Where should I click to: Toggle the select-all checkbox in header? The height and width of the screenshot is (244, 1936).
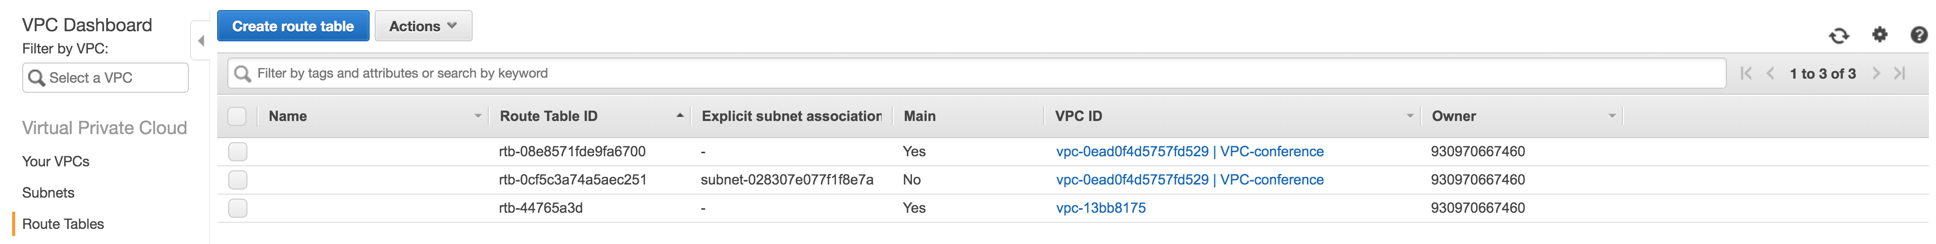237,116
